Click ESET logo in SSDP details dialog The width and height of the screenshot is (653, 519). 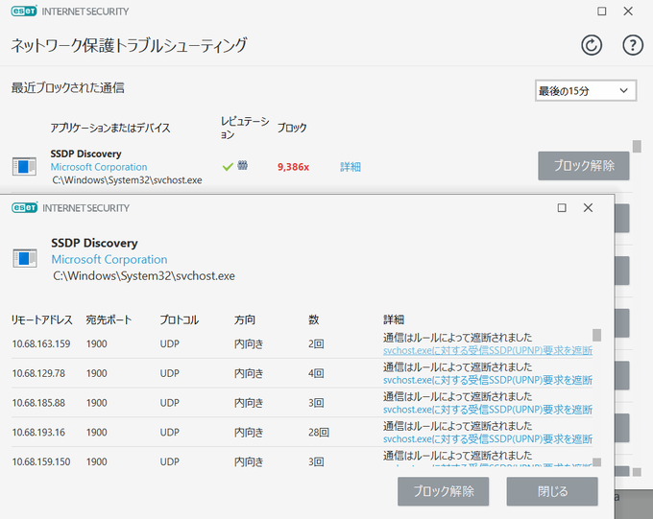(x=25, y=207)
